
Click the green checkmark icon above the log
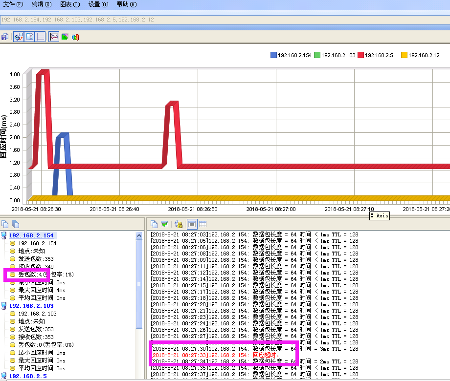tap(165, 224)
